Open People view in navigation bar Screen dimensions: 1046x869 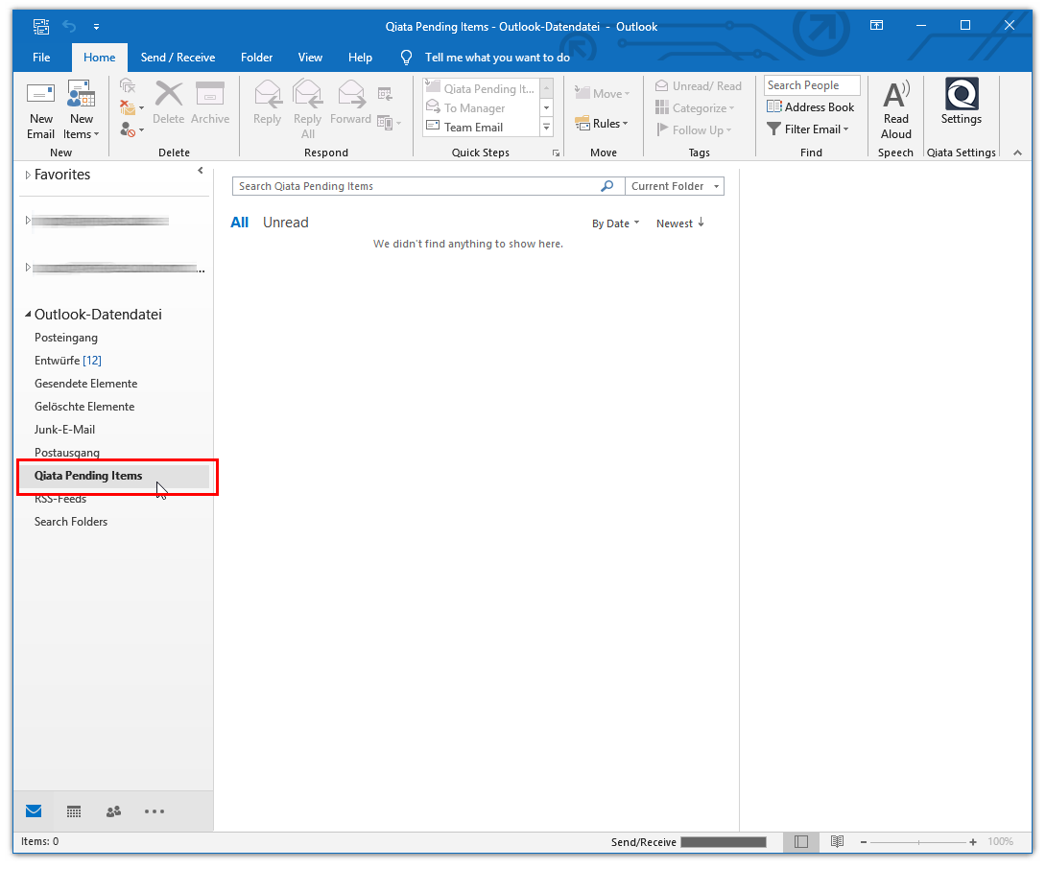(x=113, y=811)
